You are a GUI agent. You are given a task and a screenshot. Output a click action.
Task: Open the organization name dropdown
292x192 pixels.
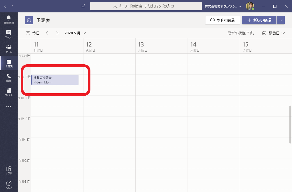(x=223, y=6)
